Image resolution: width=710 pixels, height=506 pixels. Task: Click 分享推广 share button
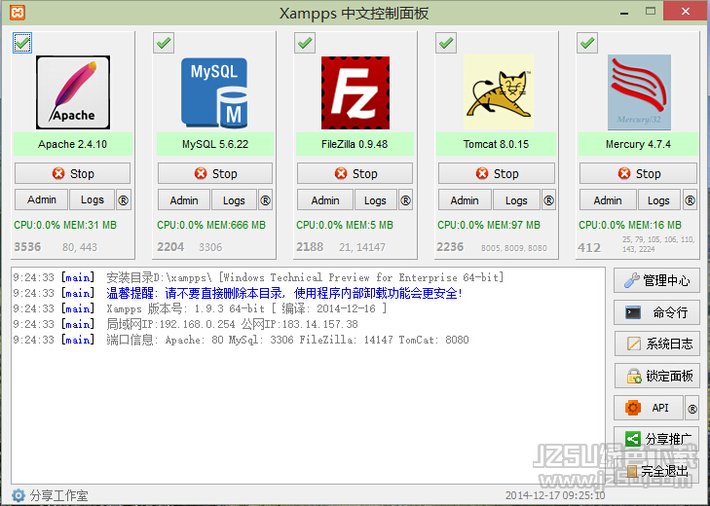tap(656, 439)
